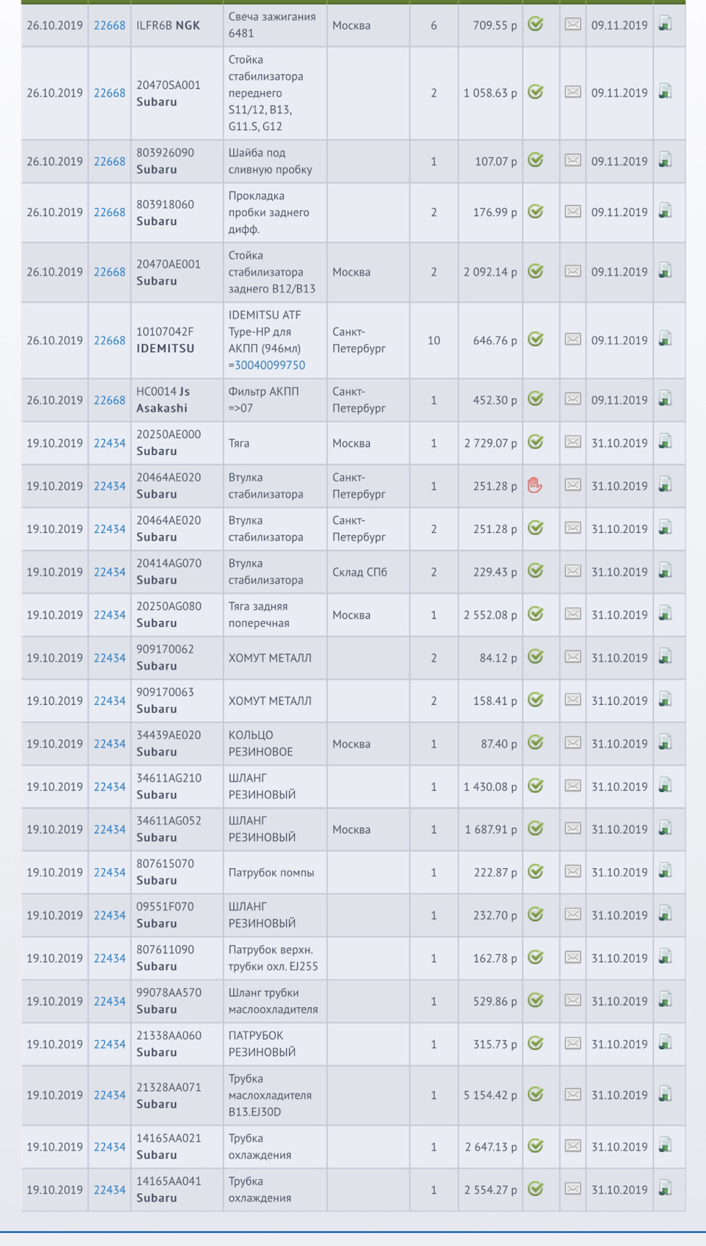
Task: Click document icon in HC0014 Asakashi row
Action: click(x=665, y=399)
